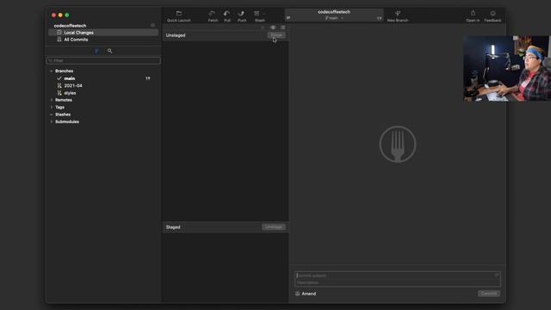Open the list view options icon above Unstaged
The image size is (551, 310).
click(283, 27)
